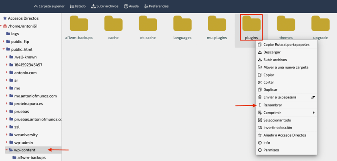Open Preferencias settings
This screenshot has height=161, width=337.
[x=156, y=6]
